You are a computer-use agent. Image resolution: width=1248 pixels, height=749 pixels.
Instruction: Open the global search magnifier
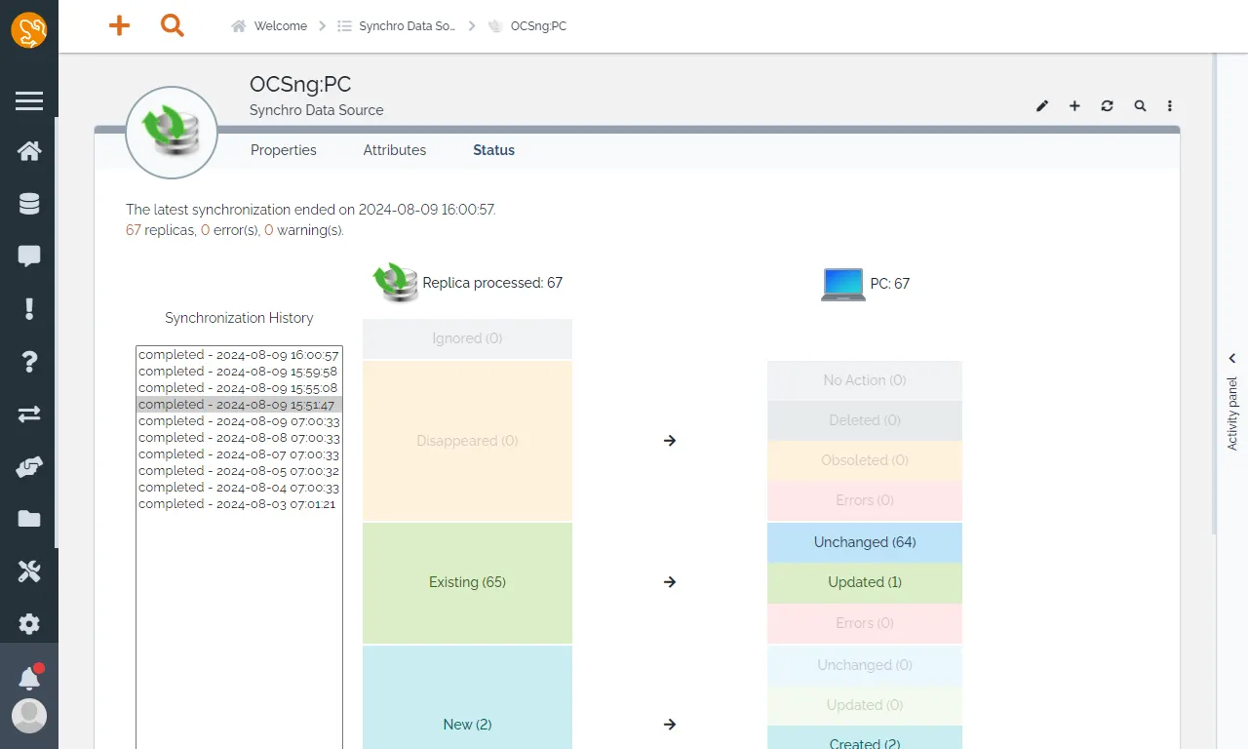point(173,26)
